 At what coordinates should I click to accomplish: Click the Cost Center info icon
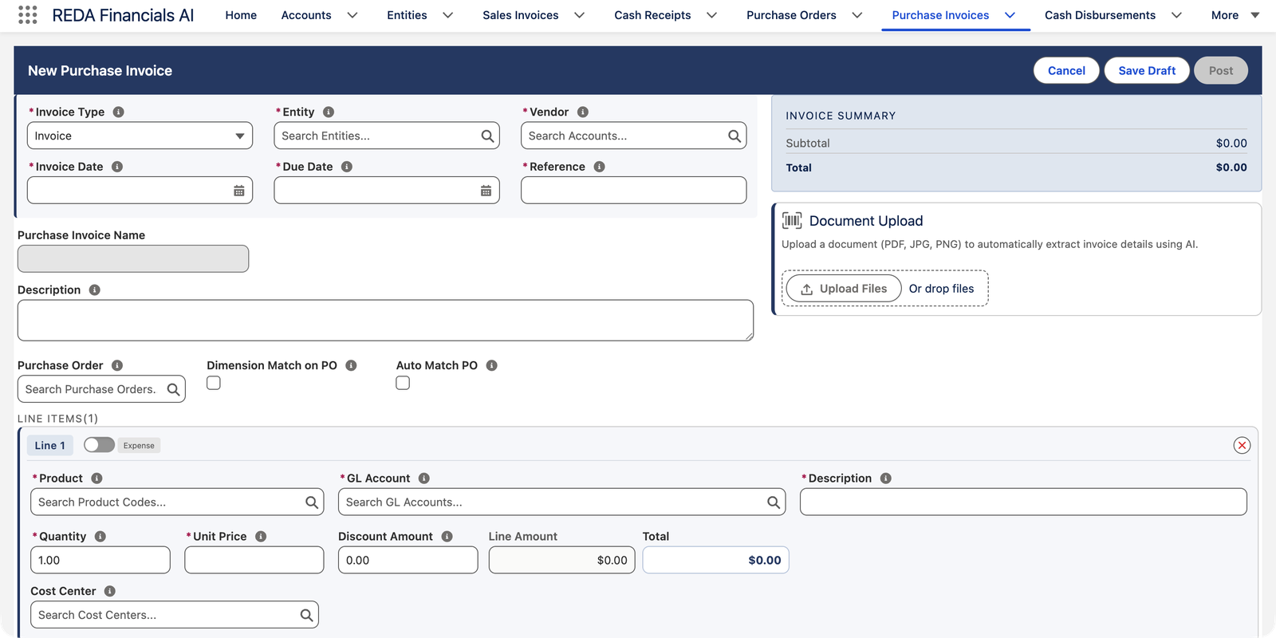pos(110,591)
